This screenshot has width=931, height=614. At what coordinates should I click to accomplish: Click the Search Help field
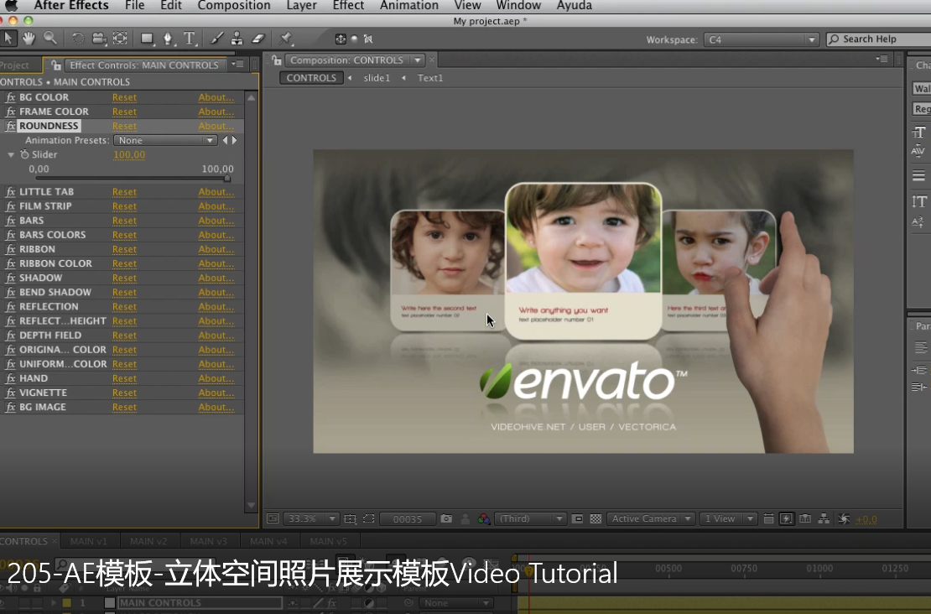click(x=879, y=39)
